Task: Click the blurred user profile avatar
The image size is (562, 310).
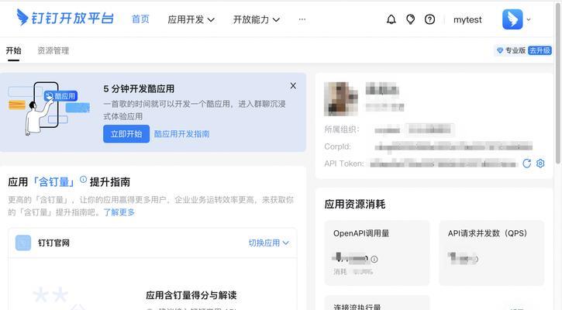Action: [x=341, y=99]
